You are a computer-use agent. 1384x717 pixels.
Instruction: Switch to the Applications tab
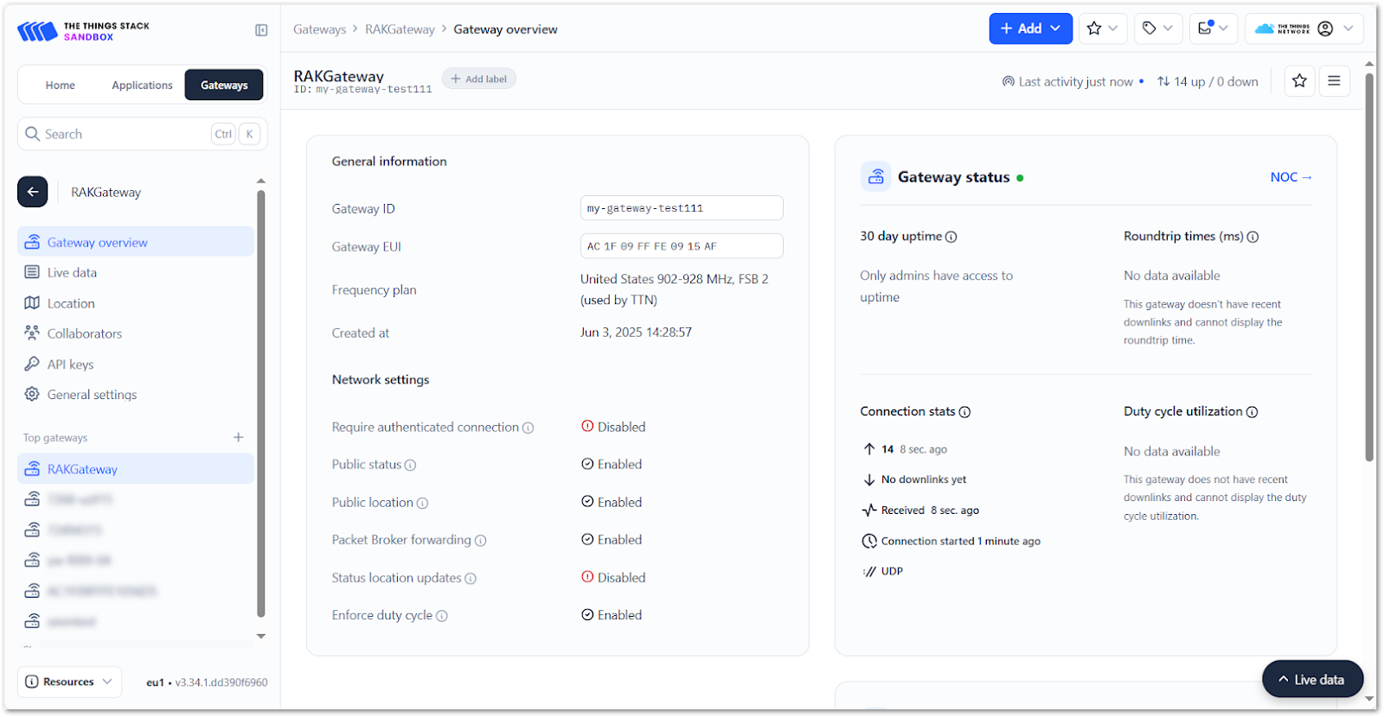[x=142, y=85]
